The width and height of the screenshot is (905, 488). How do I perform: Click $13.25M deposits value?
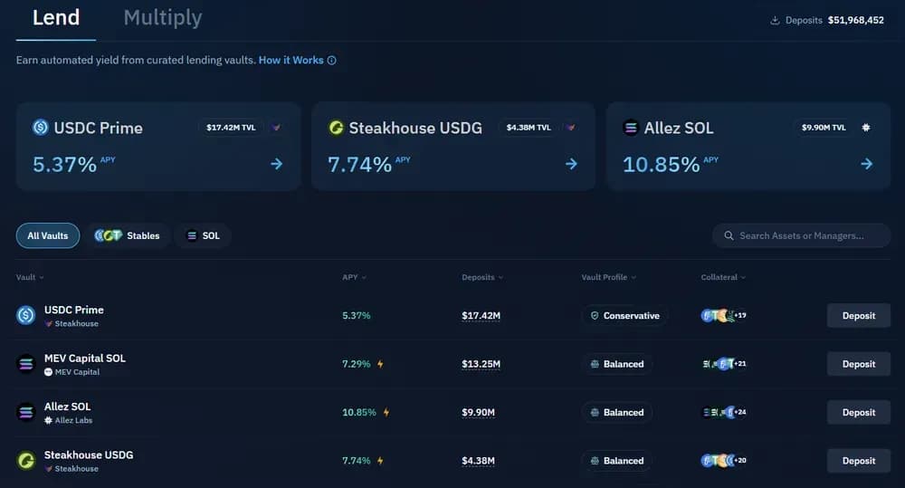481,364
